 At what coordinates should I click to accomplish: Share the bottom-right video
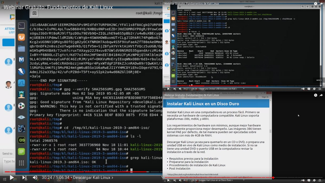321,95
